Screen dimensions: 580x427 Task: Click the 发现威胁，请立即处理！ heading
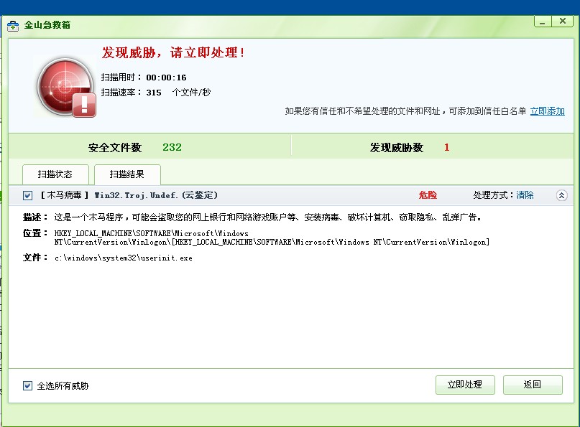pyautogui.click(x=173, y=52)
